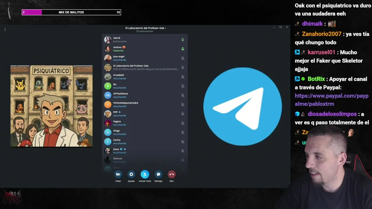Click the large Telegram logo
This screenshot has width=372, height=209.
(x=242, y=106)
